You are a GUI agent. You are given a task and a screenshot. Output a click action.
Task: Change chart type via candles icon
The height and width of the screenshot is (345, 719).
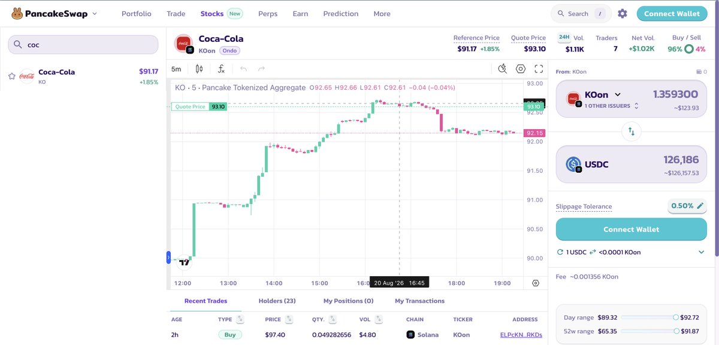pos(200,69)
